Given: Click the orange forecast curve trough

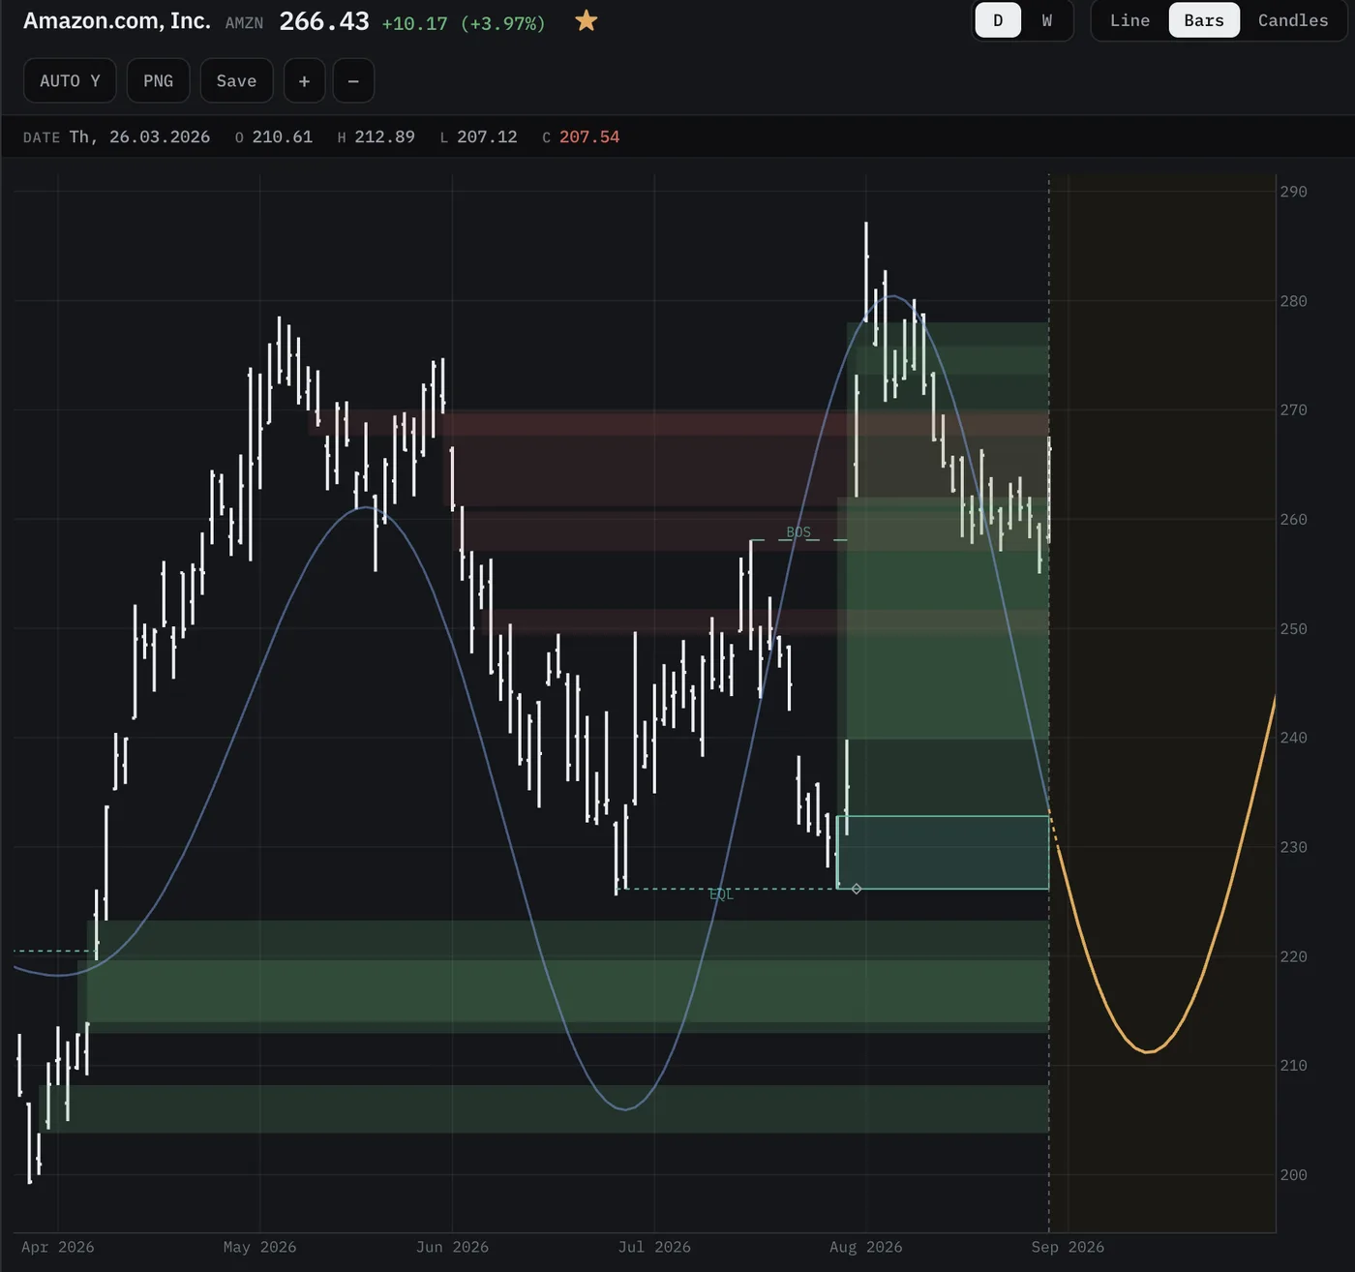Looking at the screenshot, I should tap(1147, 1050).
